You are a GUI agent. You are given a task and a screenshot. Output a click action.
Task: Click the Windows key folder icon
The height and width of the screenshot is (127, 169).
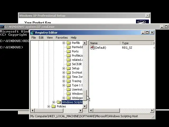pos(68,94)
